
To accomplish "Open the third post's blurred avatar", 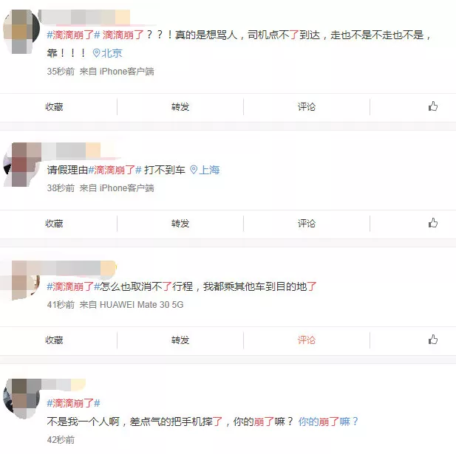I will (21, 281).
